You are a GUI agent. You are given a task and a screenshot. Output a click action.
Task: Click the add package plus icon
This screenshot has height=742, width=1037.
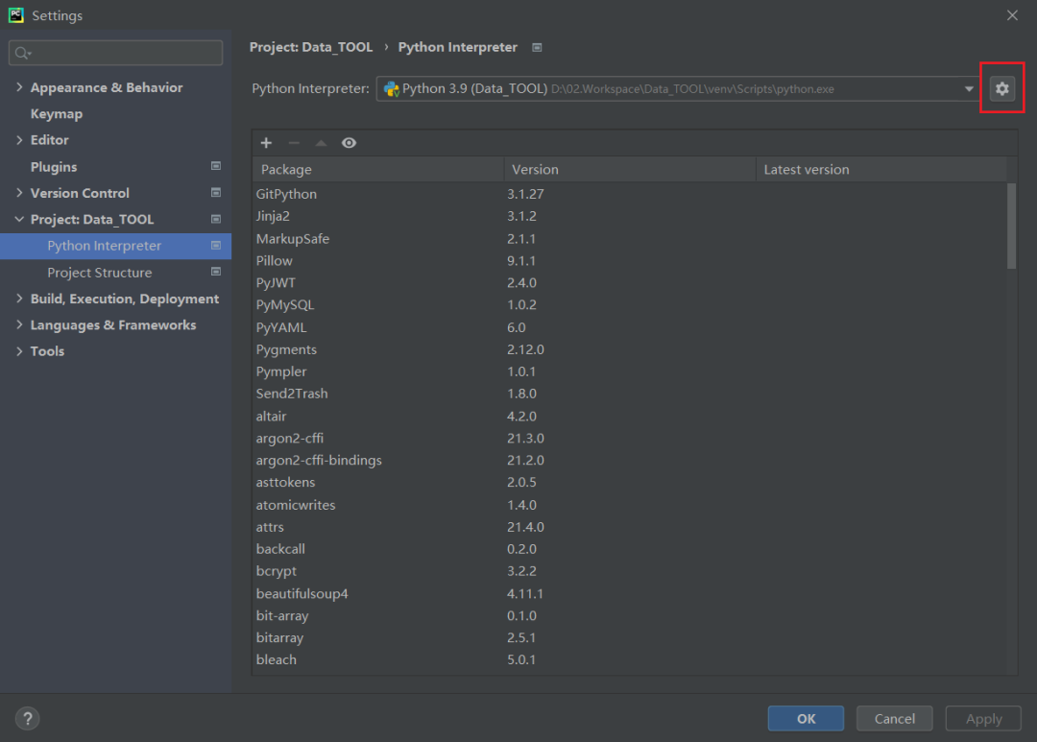click(267, 143)
